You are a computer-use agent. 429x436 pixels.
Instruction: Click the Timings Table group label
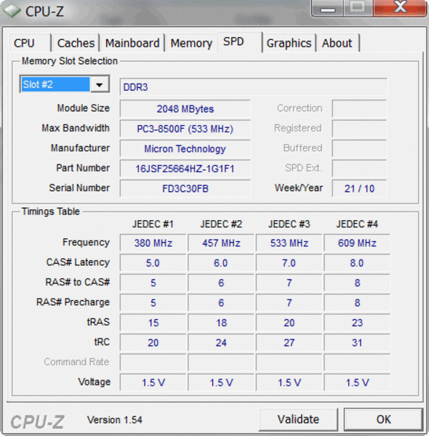click(x=51, y=211)
